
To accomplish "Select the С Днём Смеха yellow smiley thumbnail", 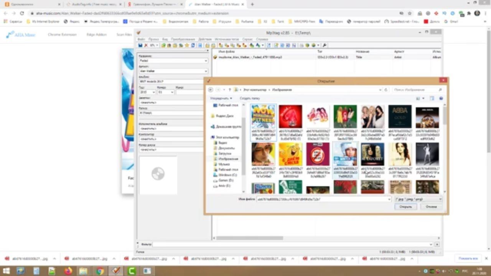I will (290, 154).
